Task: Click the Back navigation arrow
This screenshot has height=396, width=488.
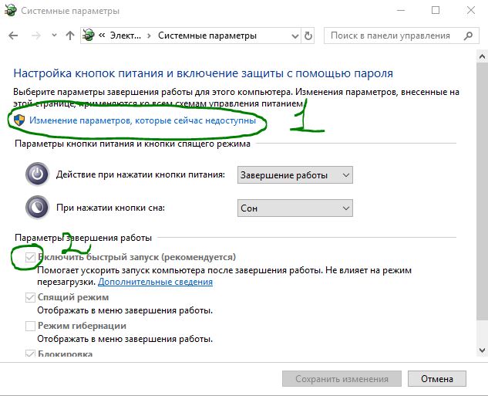Action: tap(13, 36)
